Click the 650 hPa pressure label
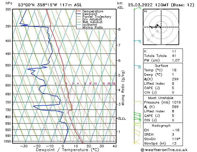 pos(9,94)
